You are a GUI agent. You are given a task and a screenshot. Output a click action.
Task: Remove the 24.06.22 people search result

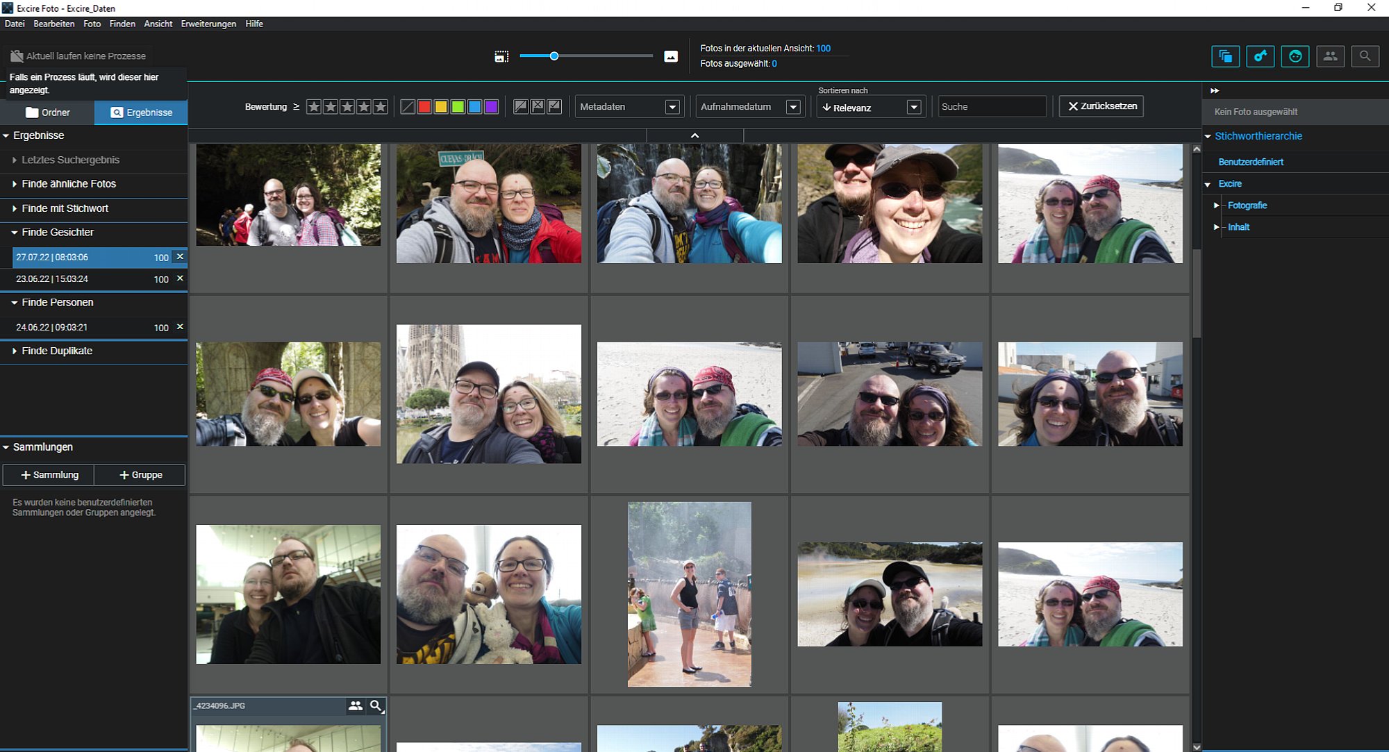coord(180,327)
